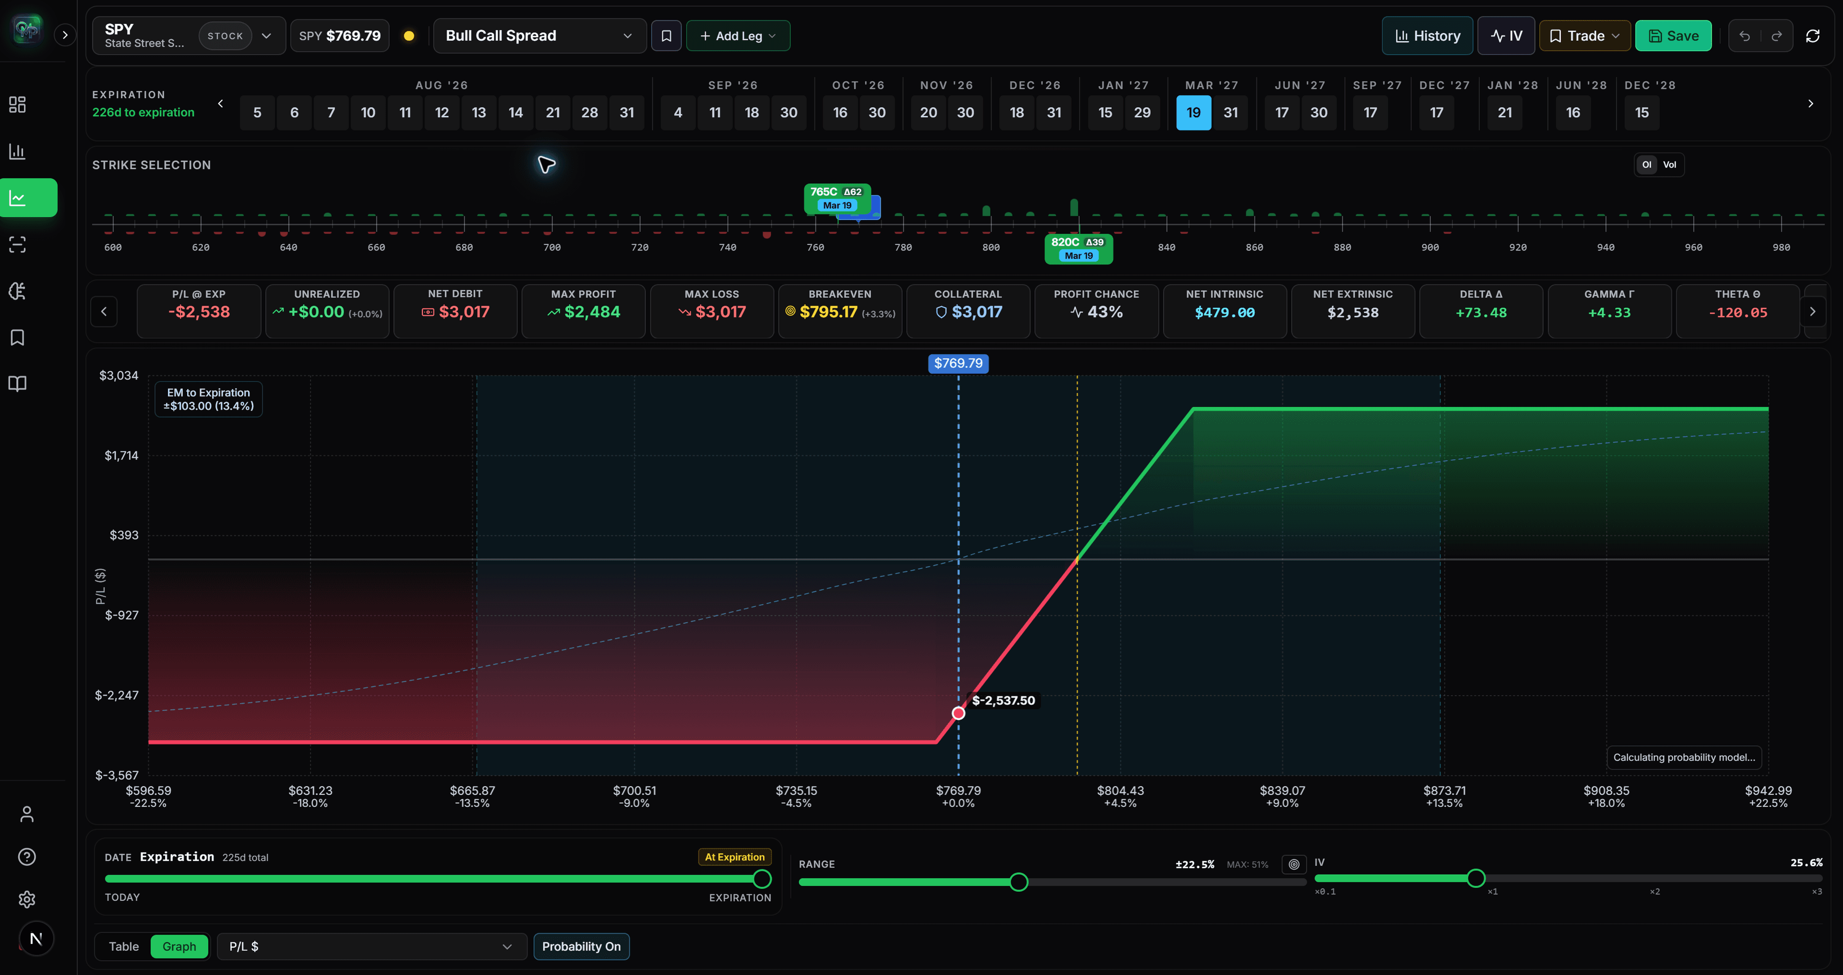Select expiration Jan '27 29
This screenshot has height=975, width=1843.
pos(1143,112)
